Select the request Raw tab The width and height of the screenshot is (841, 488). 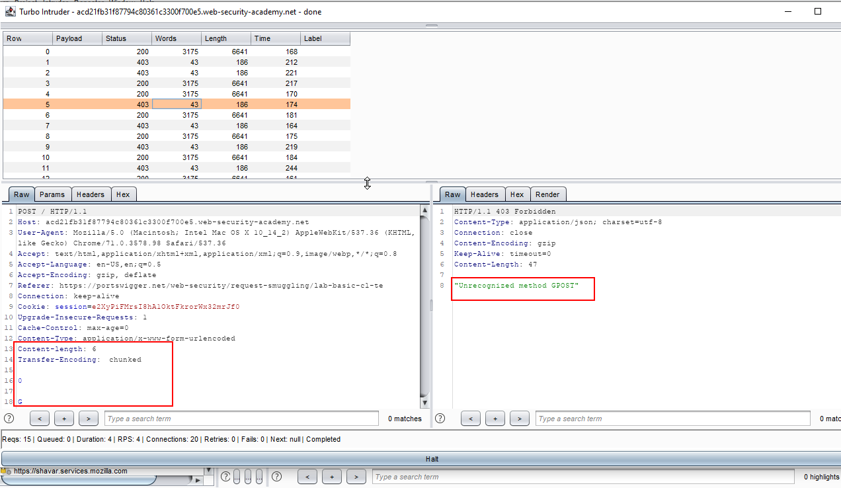point(22,194)
